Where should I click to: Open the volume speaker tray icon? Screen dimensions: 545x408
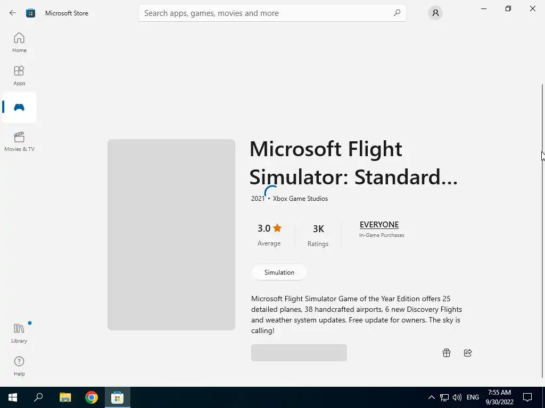[x=457, y=397]
